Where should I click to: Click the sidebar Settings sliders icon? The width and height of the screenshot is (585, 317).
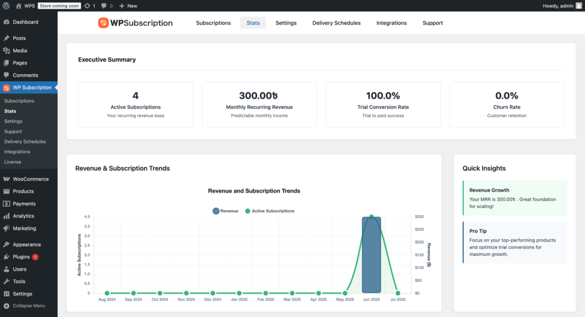point(6,294)
